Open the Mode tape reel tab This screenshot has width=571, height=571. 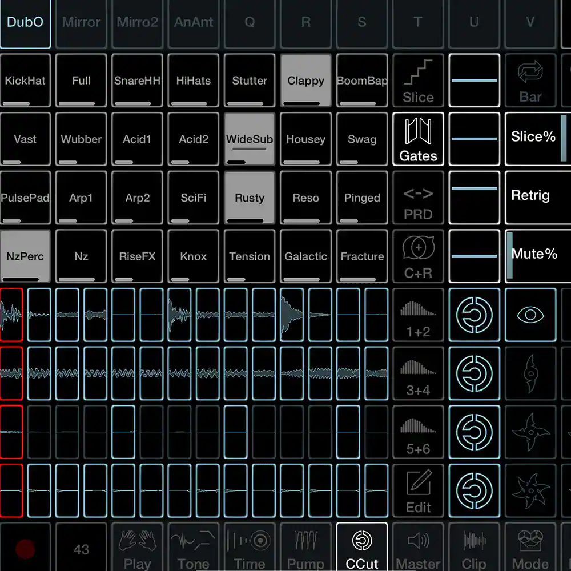click(x=530, y=548)
